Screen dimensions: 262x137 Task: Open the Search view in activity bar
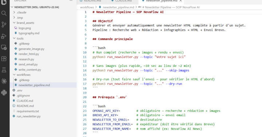point(4,13)
